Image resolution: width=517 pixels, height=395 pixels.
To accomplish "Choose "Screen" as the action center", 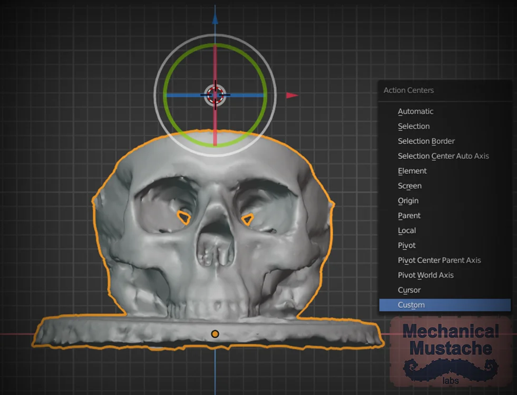I will tap(409, 186).
